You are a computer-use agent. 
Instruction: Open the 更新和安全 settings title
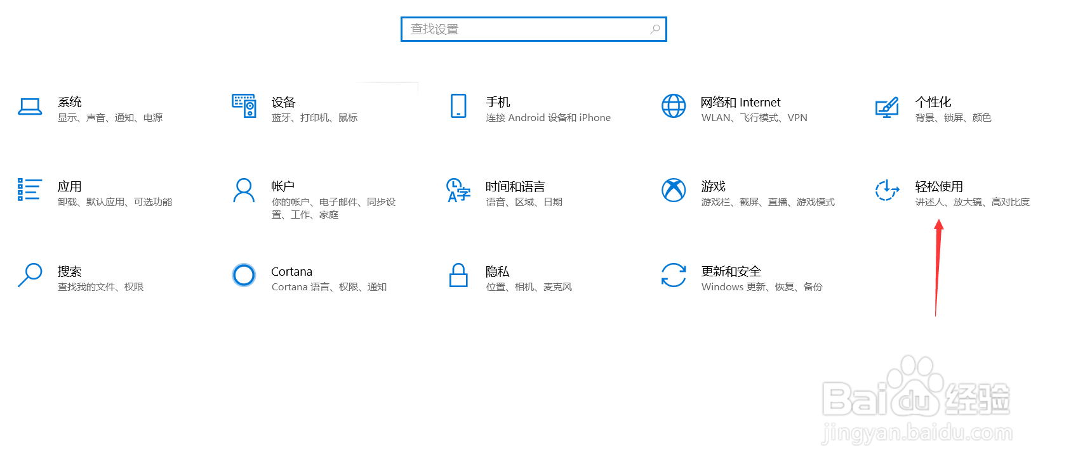click(x=731, y=271)
